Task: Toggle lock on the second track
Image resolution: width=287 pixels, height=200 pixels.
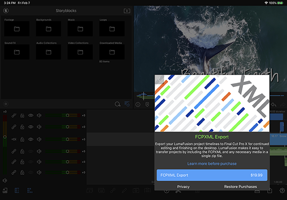Action: point(22,127)
